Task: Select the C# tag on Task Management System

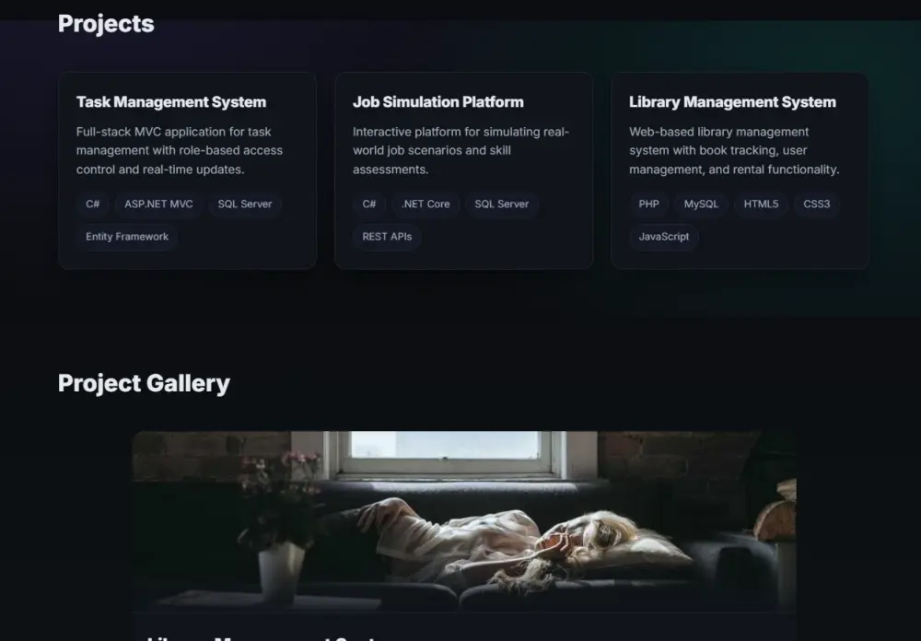Action: point(92,204)
